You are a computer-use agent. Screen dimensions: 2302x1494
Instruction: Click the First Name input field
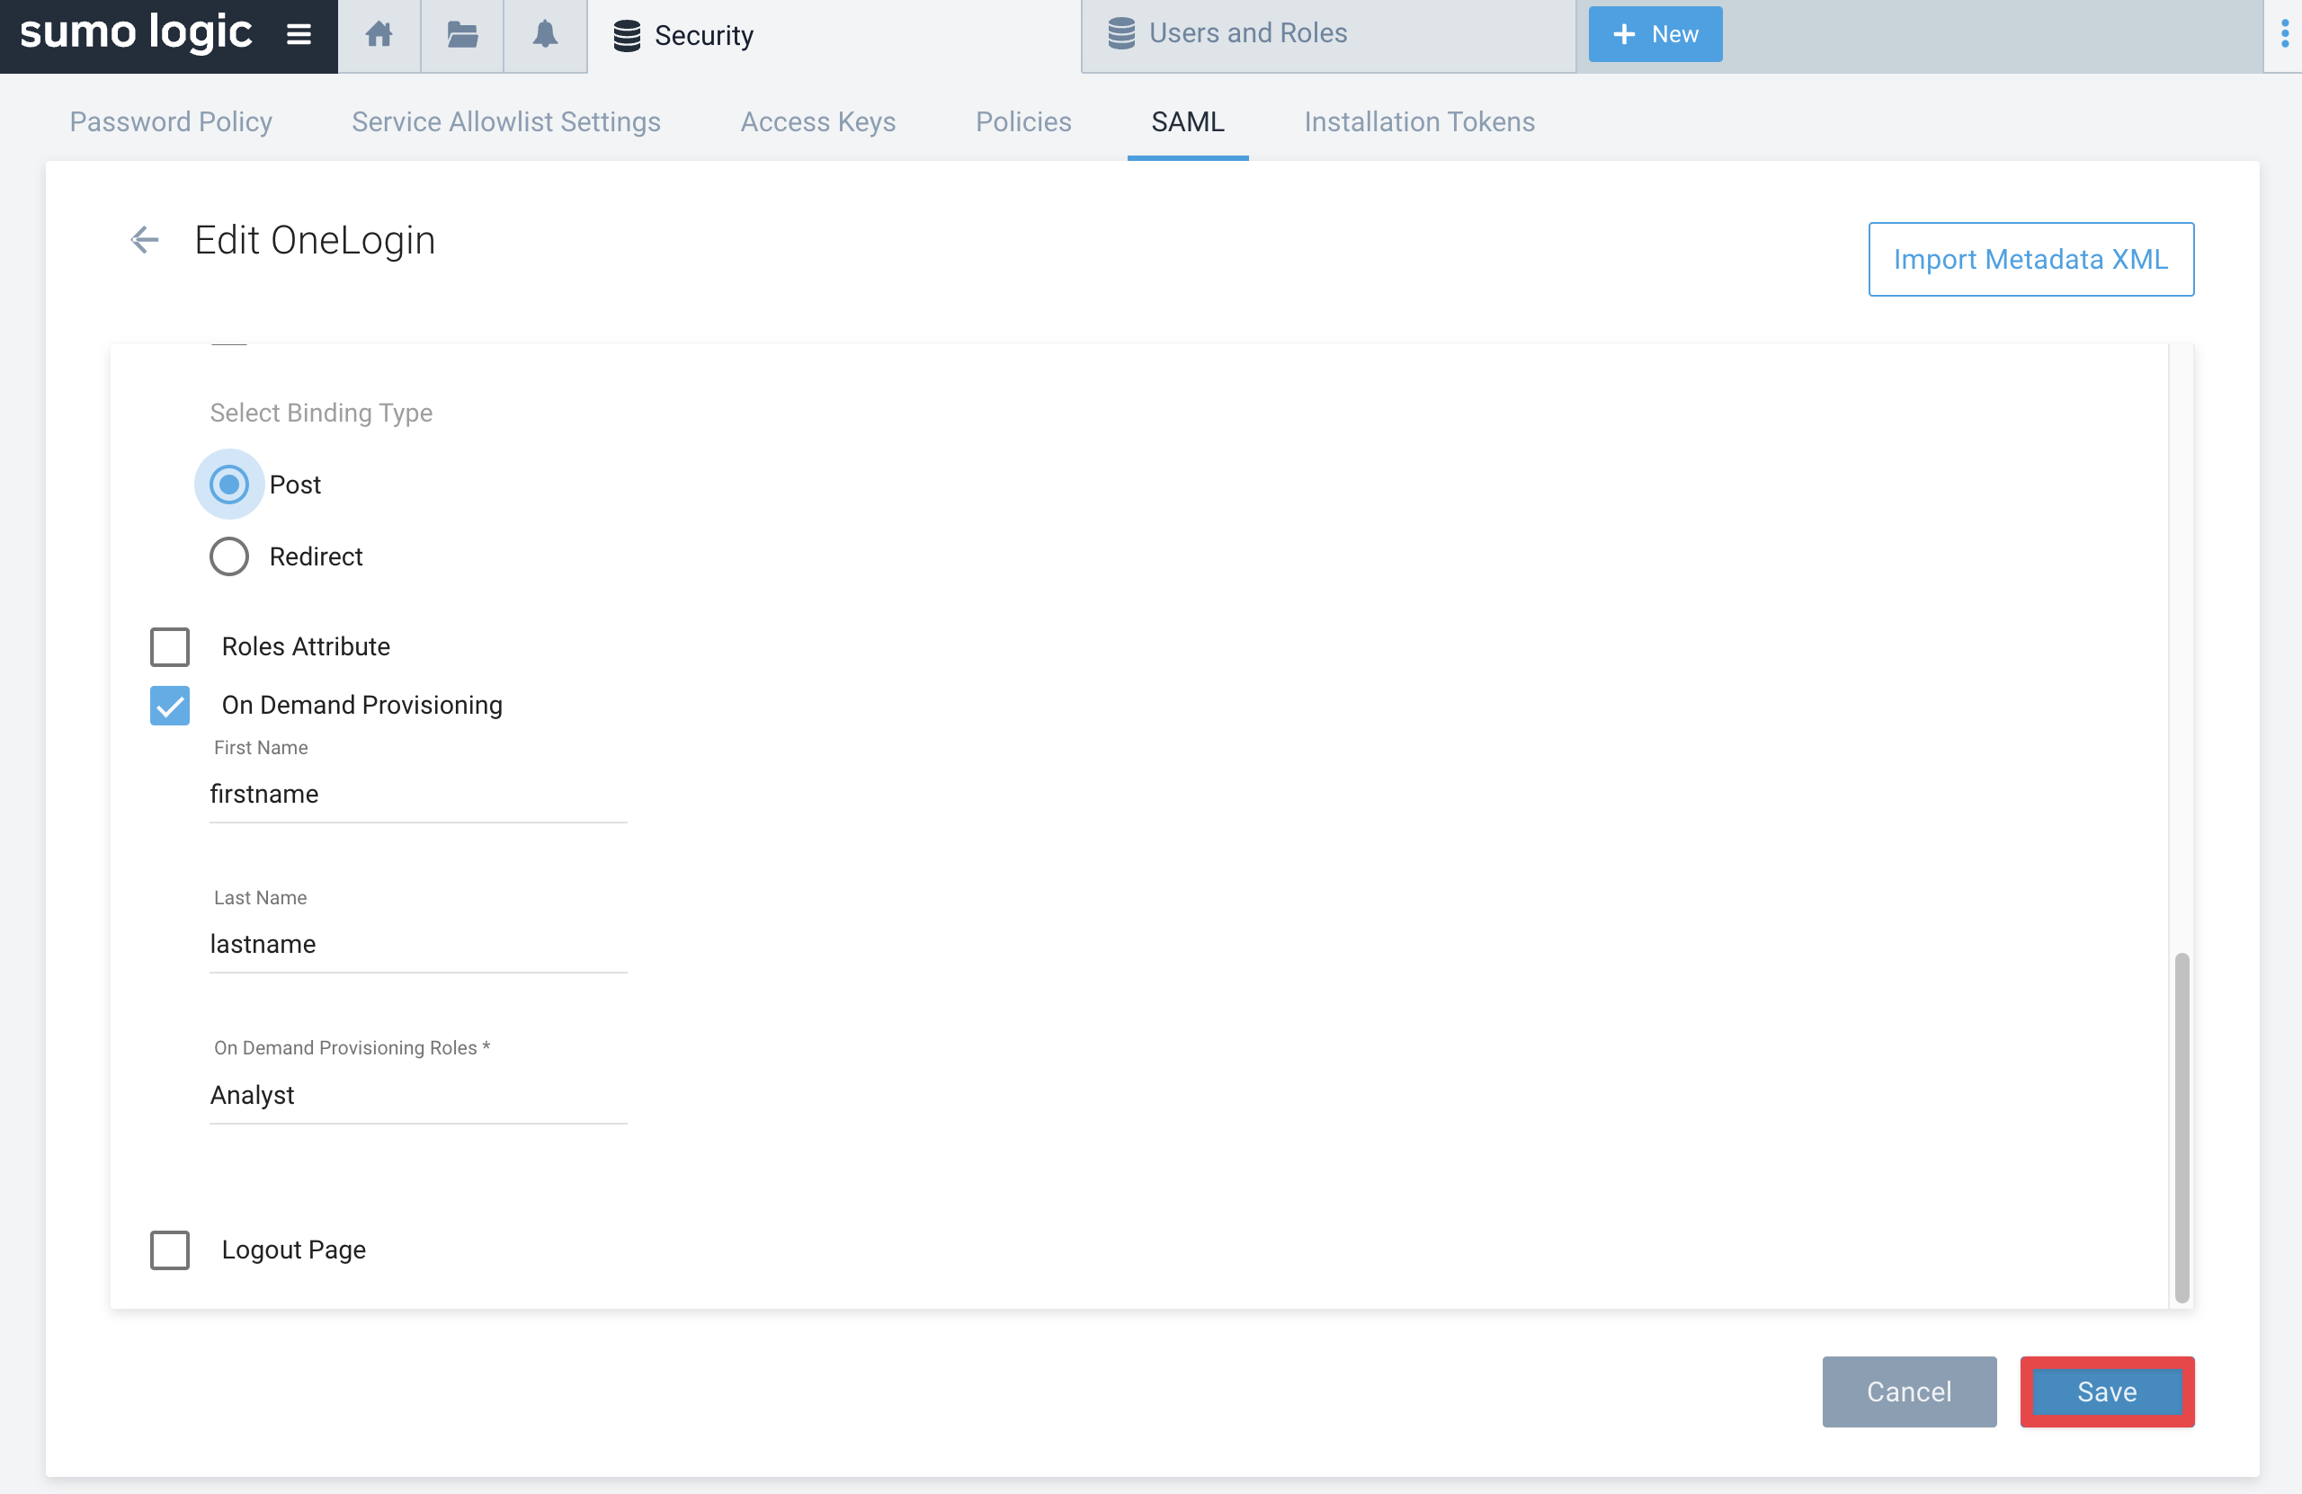418,795
